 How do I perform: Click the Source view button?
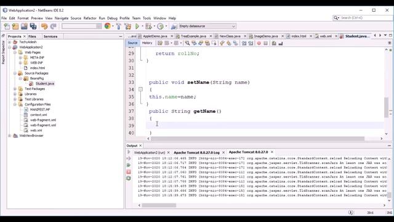[132, 43]
